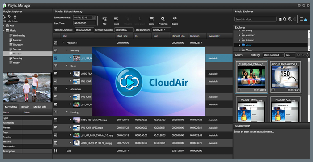
Task: Expand the Autumn folder in Explorer
Action: tap(239, 40)
